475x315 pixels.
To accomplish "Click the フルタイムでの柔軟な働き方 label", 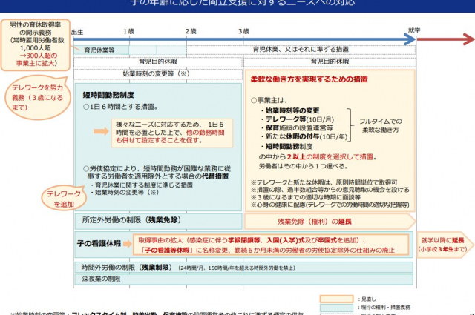I will (x=381, y=125).
